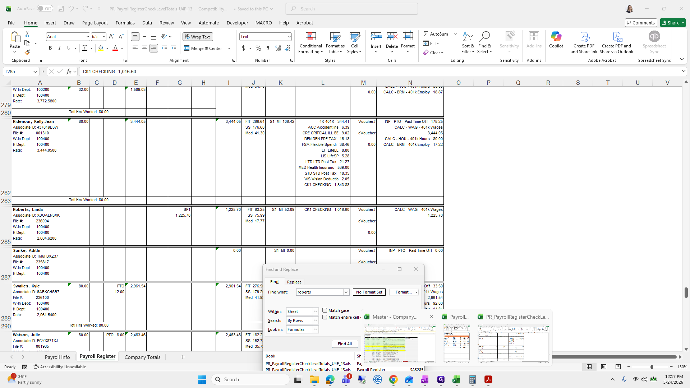Open the font size dropdown
Image resolution: width=690 pixels, height=388 pixels.
point(104,37)
